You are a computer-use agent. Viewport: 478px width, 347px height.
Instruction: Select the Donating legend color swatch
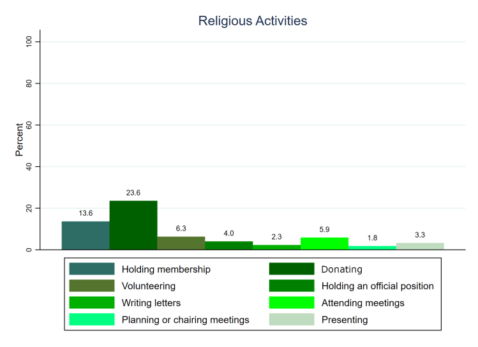[292, 269]
